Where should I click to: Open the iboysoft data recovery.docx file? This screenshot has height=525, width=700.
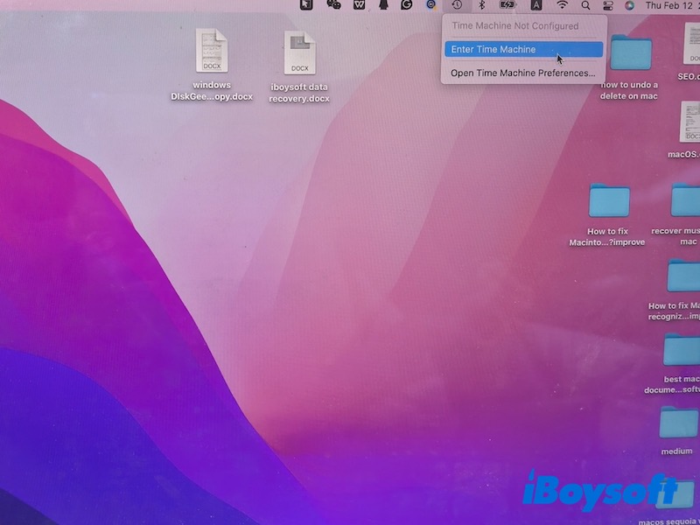[298, 52]
